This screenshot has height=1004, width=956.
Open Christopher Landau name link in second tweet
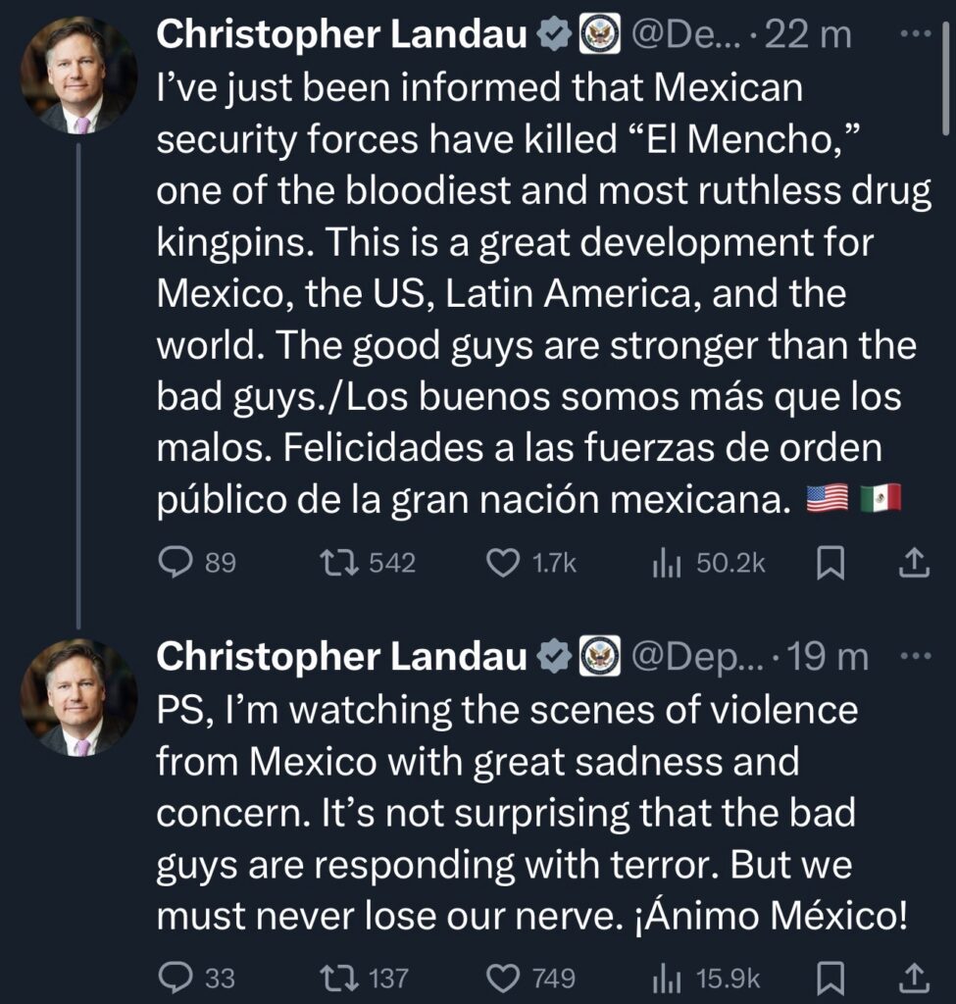pyautogui.click(x=341, y=658)
